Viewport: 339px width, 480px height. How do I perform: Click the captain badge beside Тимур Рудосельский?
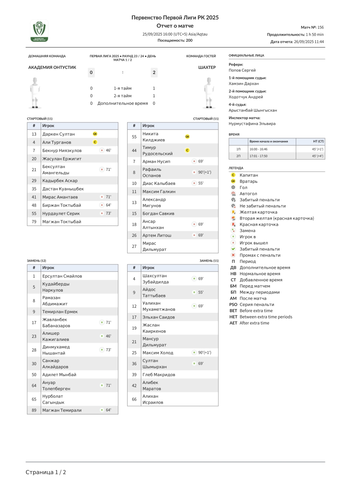click(x=187, y=150)
